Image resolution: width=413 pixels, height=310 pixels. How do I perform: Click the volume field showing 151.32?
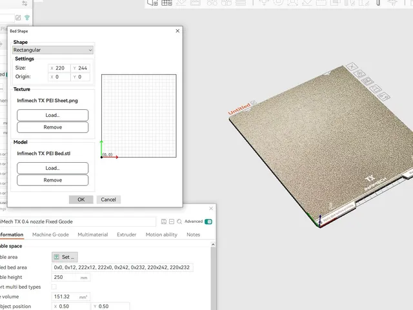70,297
